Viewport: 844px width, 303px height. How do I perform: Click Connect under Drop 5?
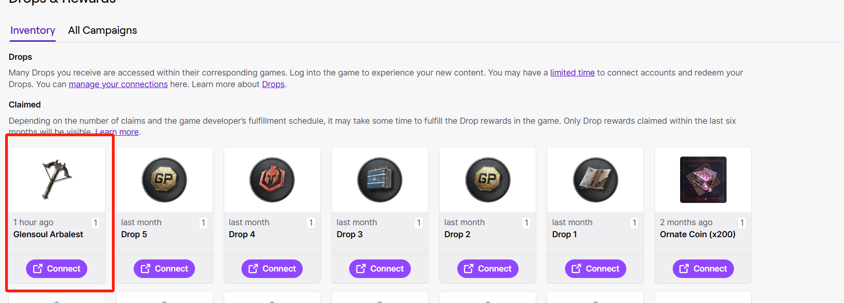[x=164, y=269]
